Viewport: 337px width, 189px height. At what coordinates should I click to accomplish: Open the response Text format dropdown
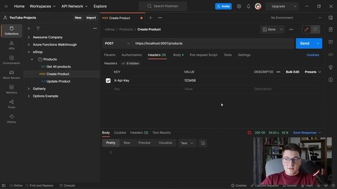coord(187,143)
